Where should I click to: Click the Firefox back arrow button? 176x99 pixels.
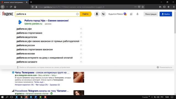pyautogui.click(x=2, y=7)
